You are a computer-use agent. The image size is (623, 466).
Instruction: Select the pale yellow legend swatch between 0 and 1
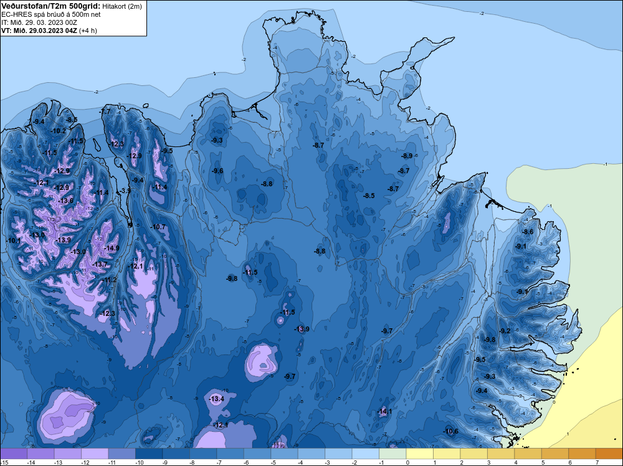point(419,454)
